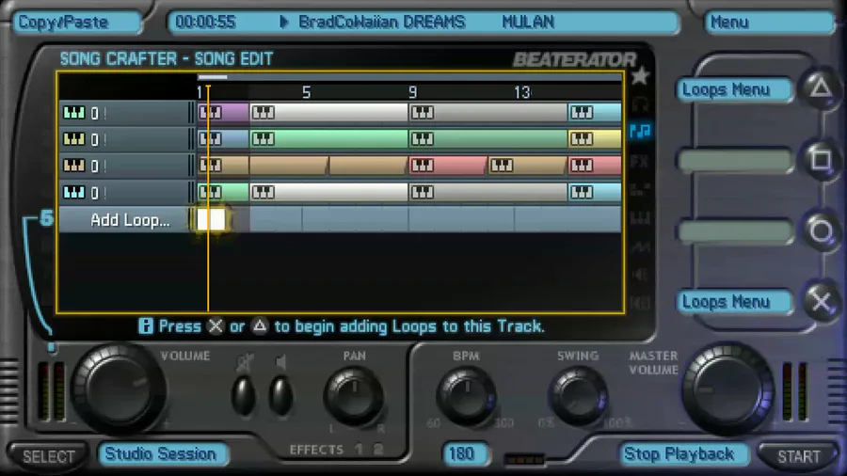Select gray loop at bar 9, first track
The width and height of the screenshot is (847, 476).
coord(487,113)
